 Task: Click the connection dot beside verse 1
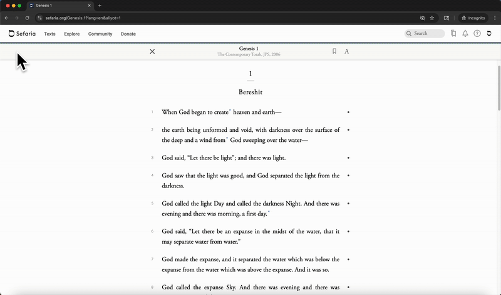pyautogui.click(x=348, y=112)
